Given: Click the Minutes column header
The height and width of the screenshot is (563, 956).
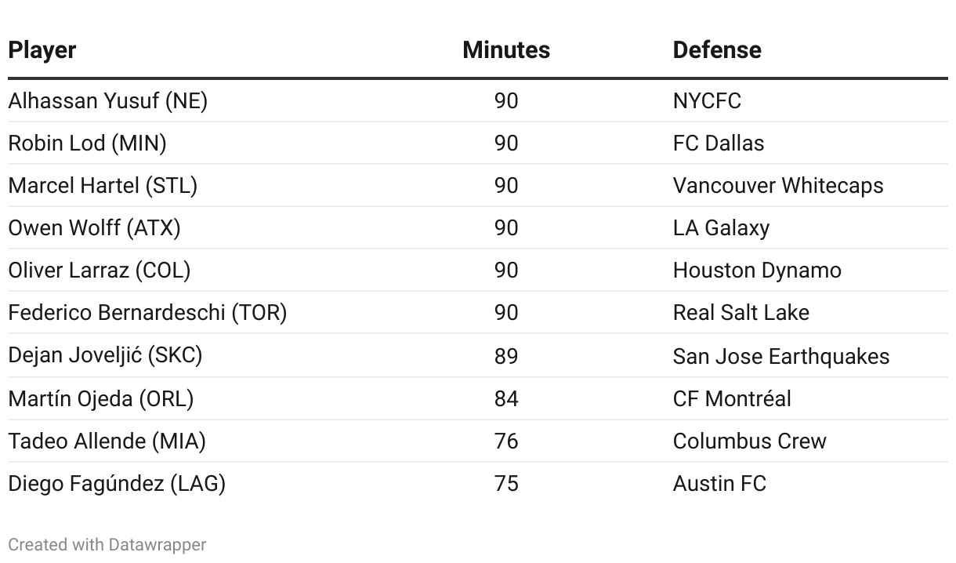Looking at the screenshot, I should point(505,49).
